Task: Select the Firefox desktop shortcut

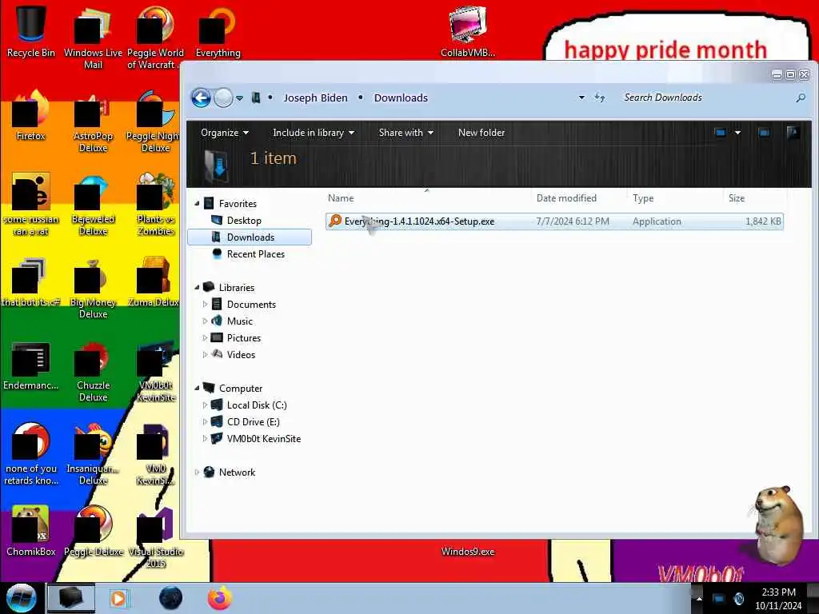Action: 31,116
